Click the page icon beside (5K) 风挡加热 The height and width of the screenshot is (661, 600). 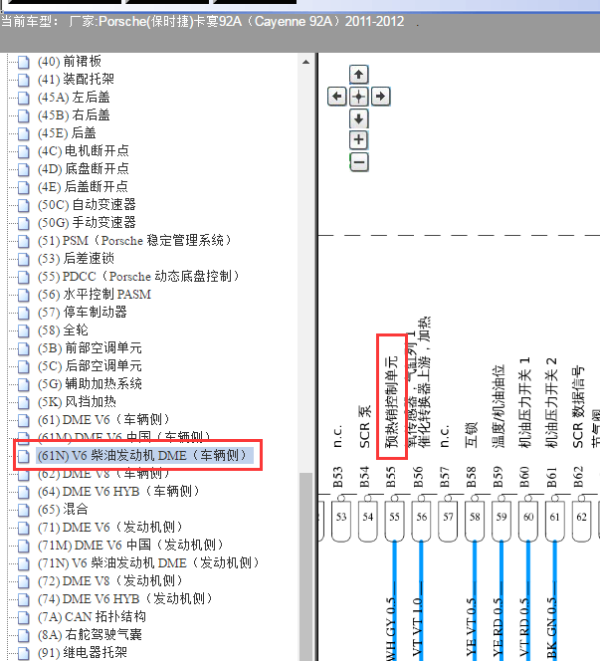pyautogui.click(x=24, y=402)
